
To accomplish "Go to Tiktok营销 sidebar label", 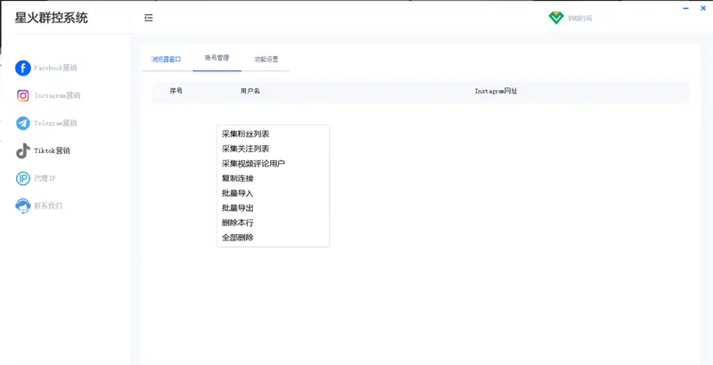I will [53, 150].
